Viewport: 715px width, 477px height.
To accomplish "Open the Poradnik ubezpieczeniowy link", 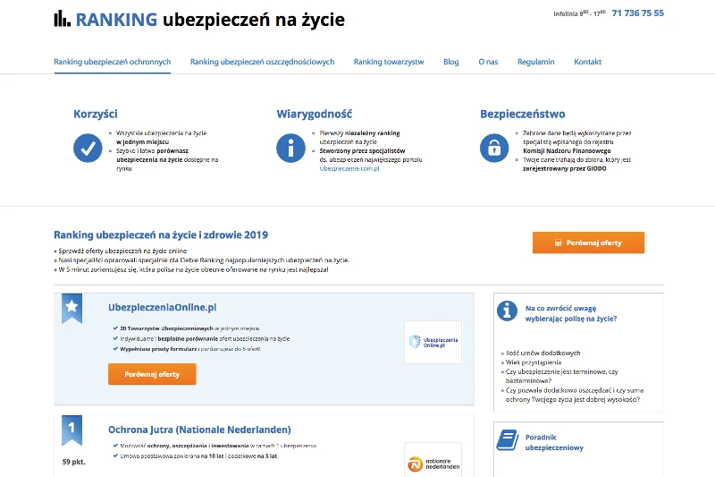I will (554, 442).
